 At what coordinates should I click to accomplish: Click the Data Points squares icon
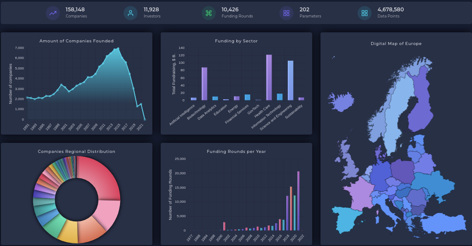pos(365,13)
